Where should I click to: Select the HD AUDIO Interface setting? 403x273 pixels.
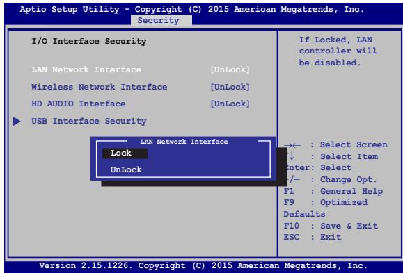click(79, 104)
